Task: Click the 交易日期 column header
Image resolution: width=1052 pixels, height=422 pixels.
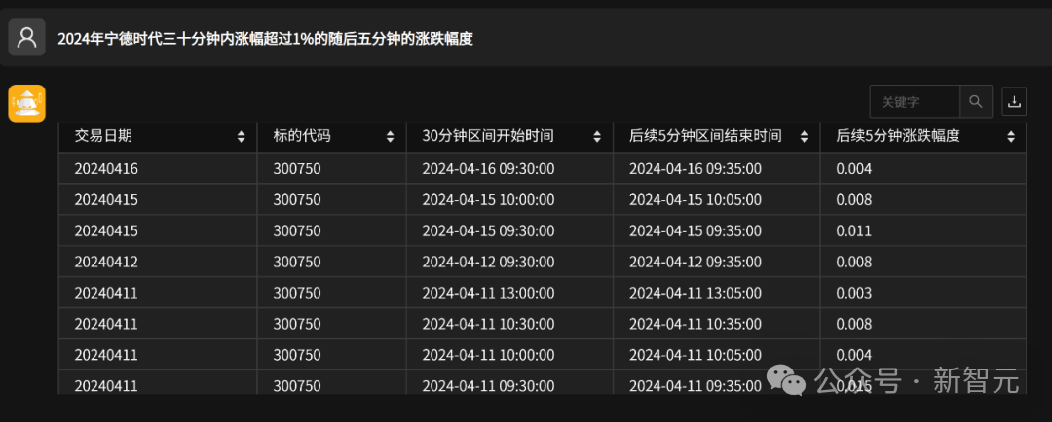Action: coord(158,137)
